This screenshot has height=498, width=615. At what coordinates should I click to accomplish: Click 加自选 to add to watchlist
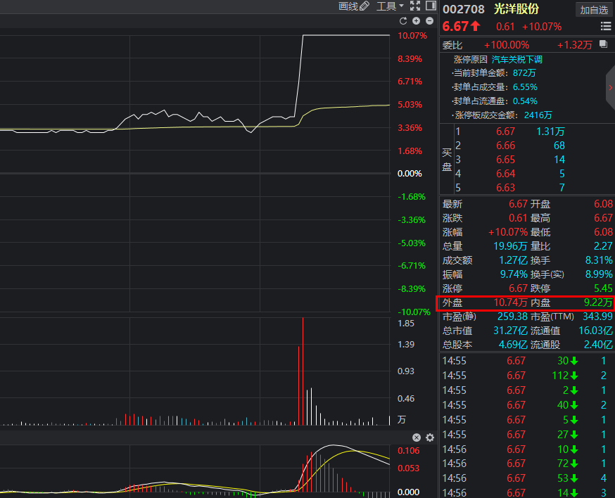[x=594, y=9]
